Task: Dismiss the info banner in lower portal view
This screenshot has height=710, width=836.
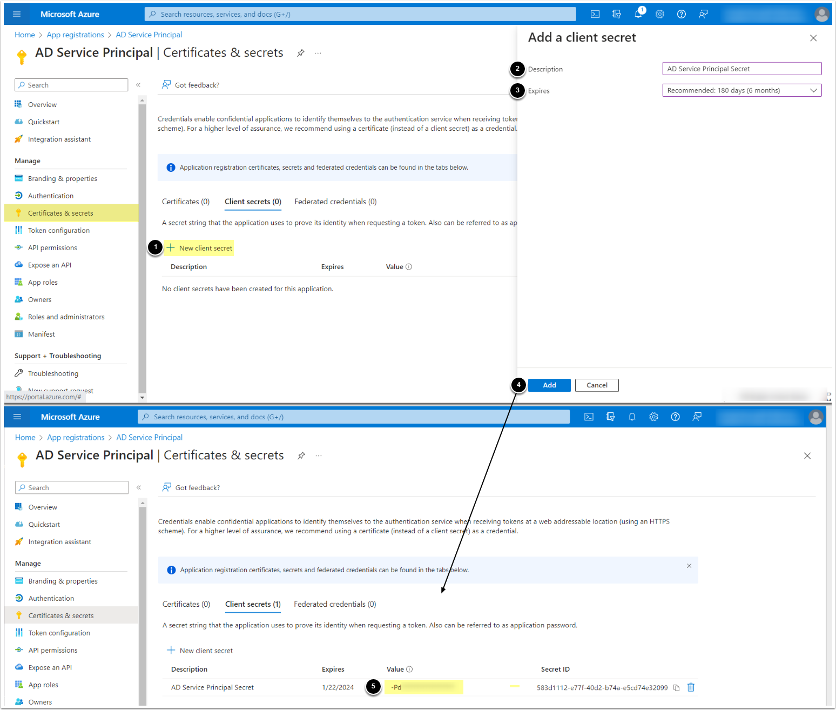Action: pos(689,566)
